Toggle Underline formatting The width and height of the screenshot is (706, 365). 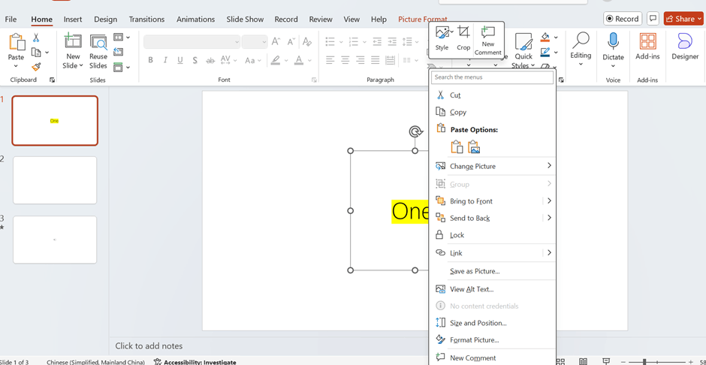coord(180,60)
